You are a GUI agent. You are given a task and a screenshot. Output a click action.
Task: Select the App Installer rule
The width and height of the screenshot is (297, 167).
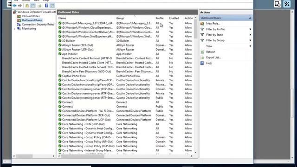(x=126, y=54)
